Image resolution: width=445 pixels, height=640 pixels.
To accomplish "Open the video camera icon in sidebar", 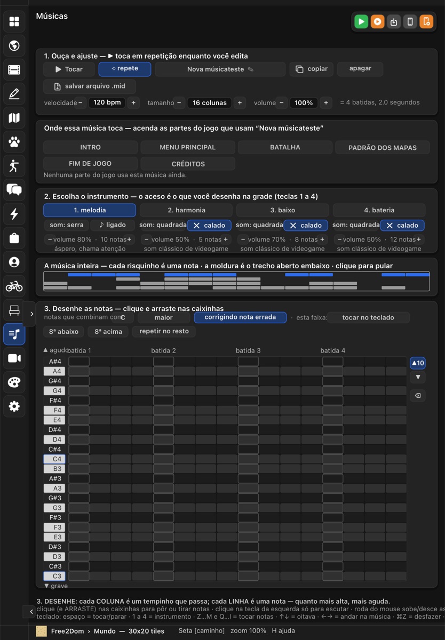I will click(x=14, y=358).
